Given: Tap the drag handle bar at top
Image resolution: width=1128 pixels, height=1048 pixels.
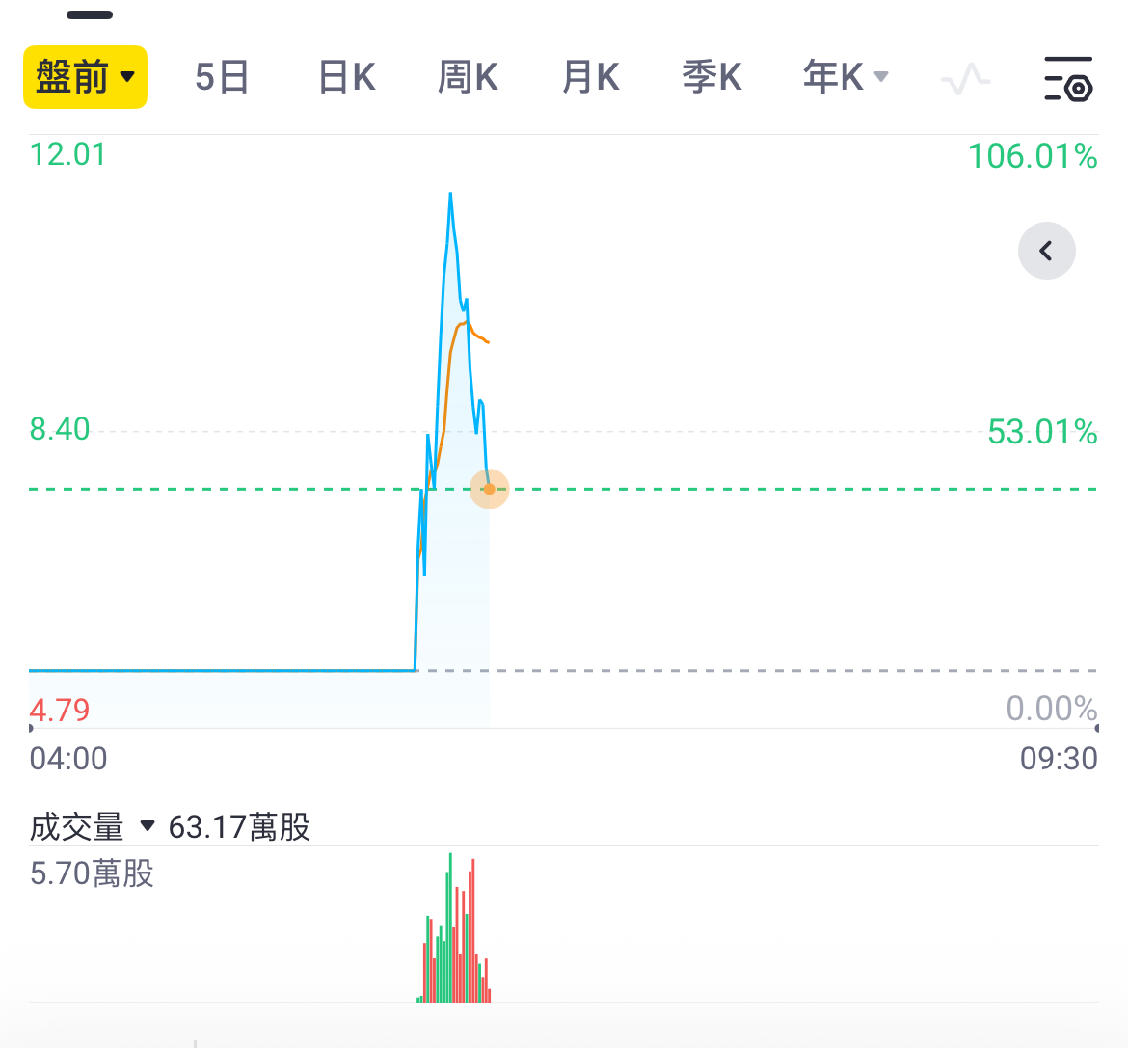Looking at the screenshot, I should tap(90, 15).
